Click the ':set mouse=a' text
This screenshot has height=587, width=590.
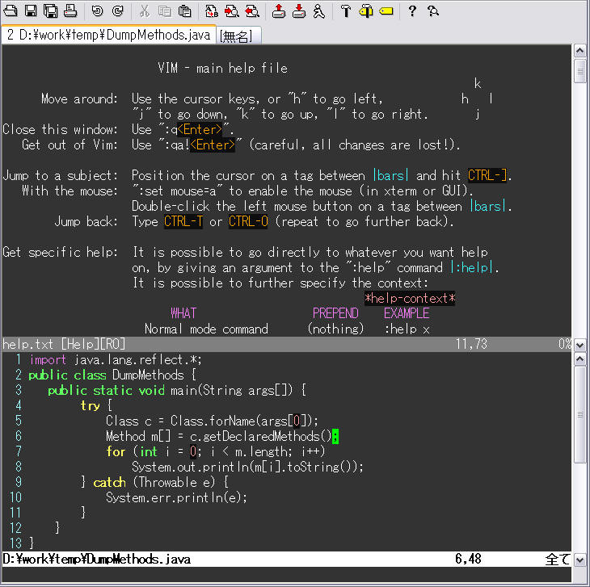point(178,191)
